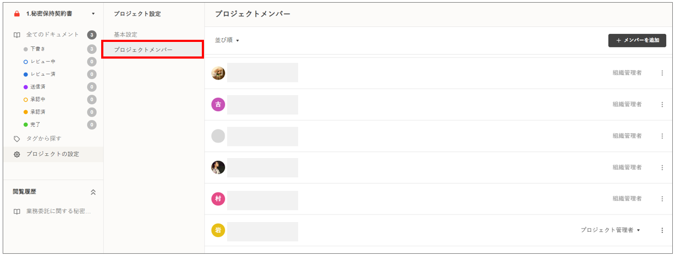The image size is (676, 257).
Task: Select プロジェクトメンバー in the settings menu
Action: click(x=143, y=49)
